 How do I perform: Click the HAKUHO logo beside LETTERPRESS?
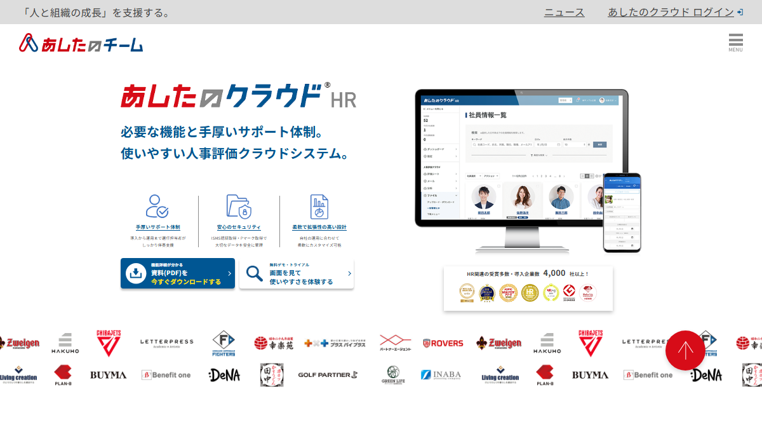tap(66, 343)
